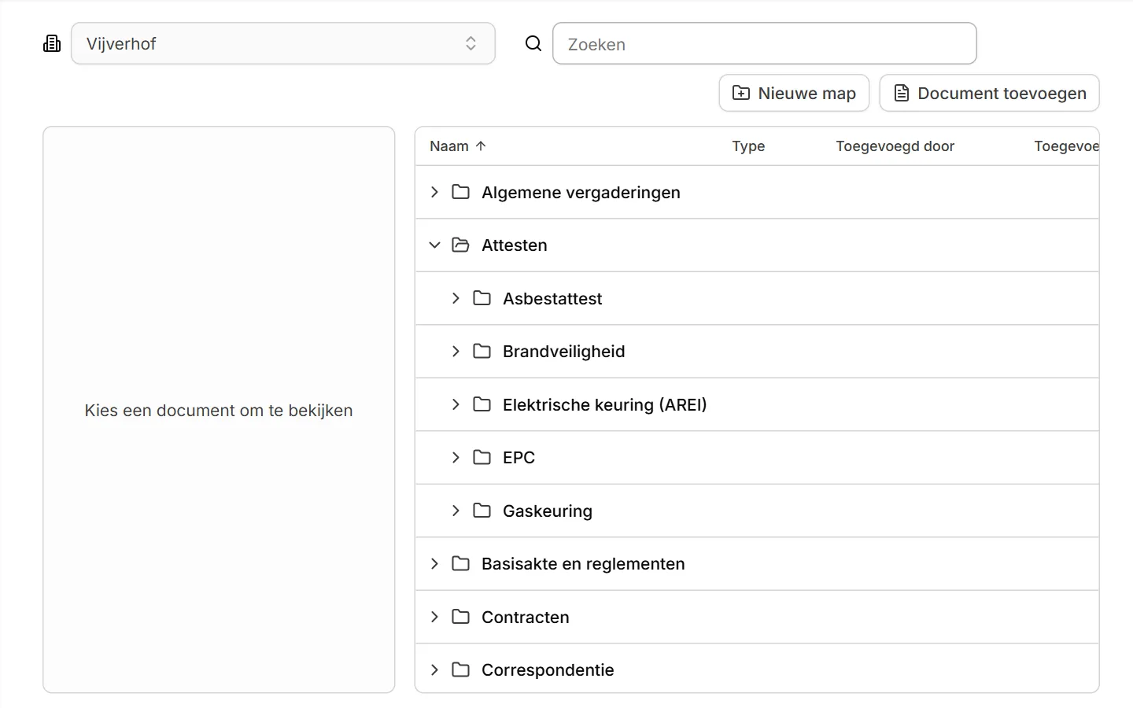This screenshot has width=1133, height=708.
Task: Expand the Gaskeuring subfolder chevron
Action: pyautogui.click(x=456, y=511)
